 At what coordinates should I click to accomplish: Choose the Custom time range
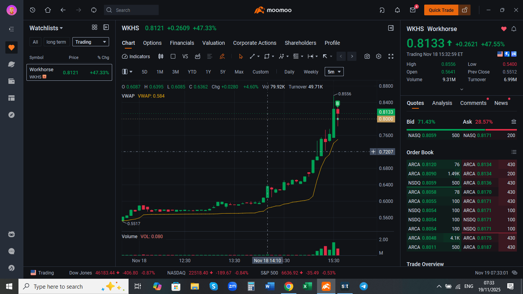(x=261, y=72)
